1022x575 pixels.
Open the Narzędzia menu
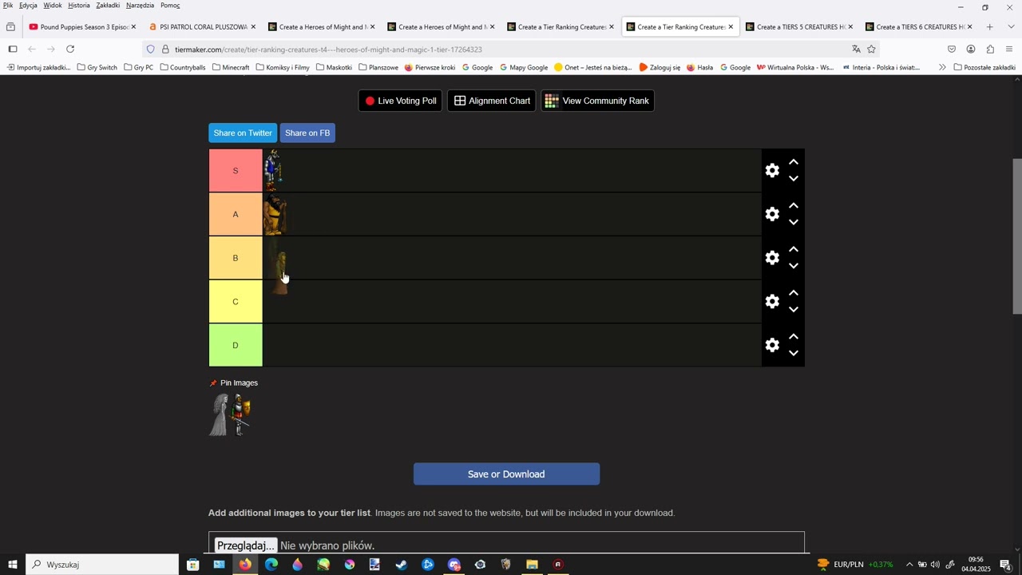(x=140, y=6)
